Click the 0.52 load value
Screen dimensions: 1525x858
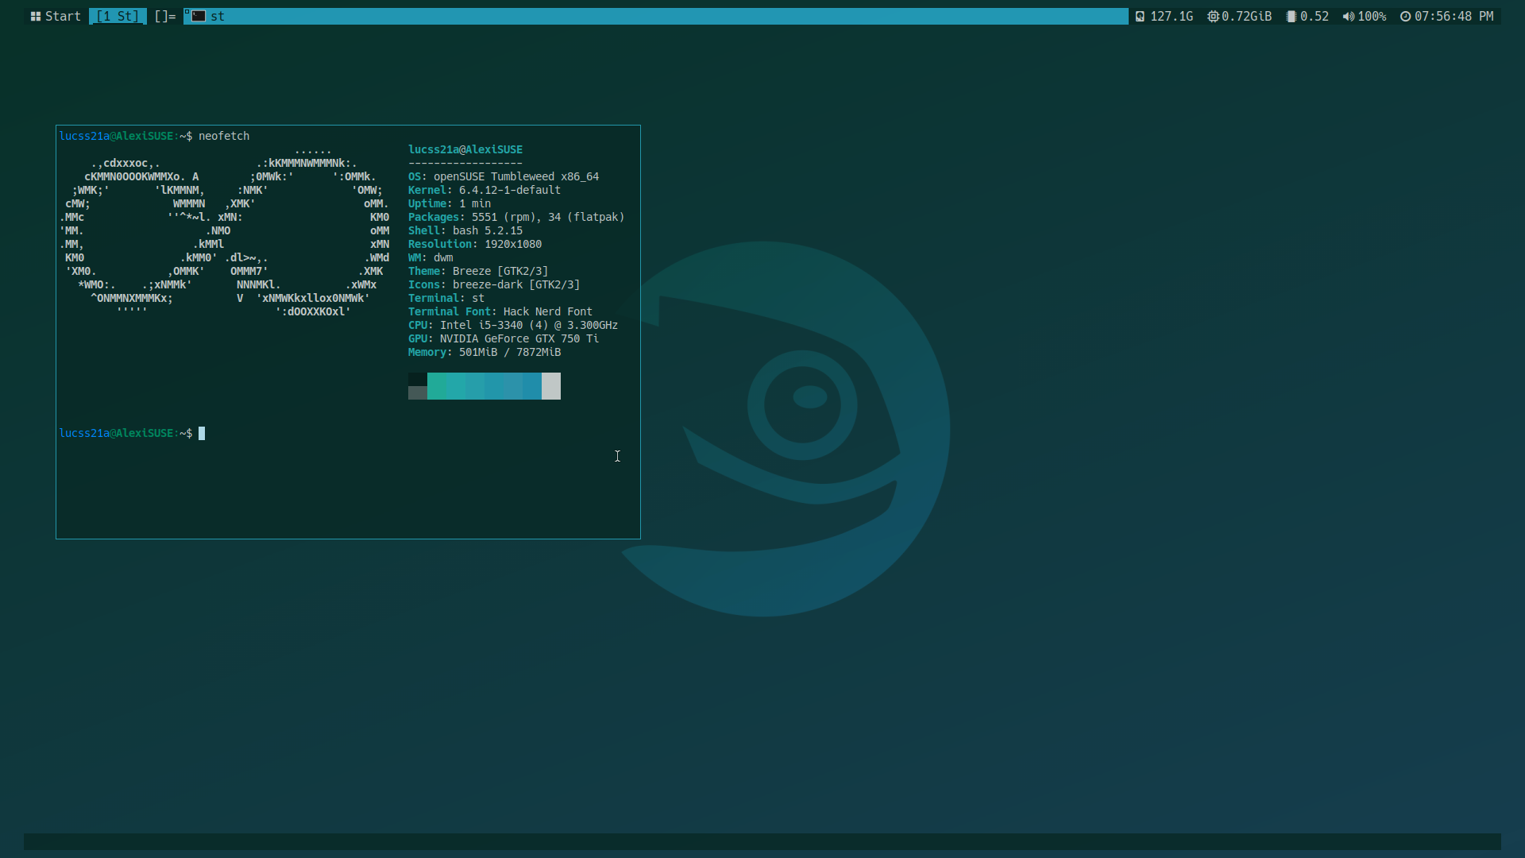click(1315, 16)
